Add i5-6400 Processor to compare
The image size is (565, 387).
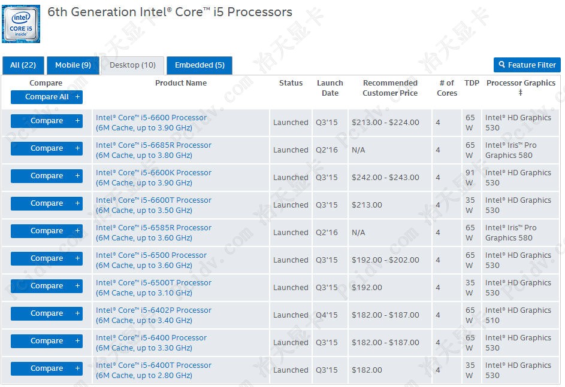point(47,341)
